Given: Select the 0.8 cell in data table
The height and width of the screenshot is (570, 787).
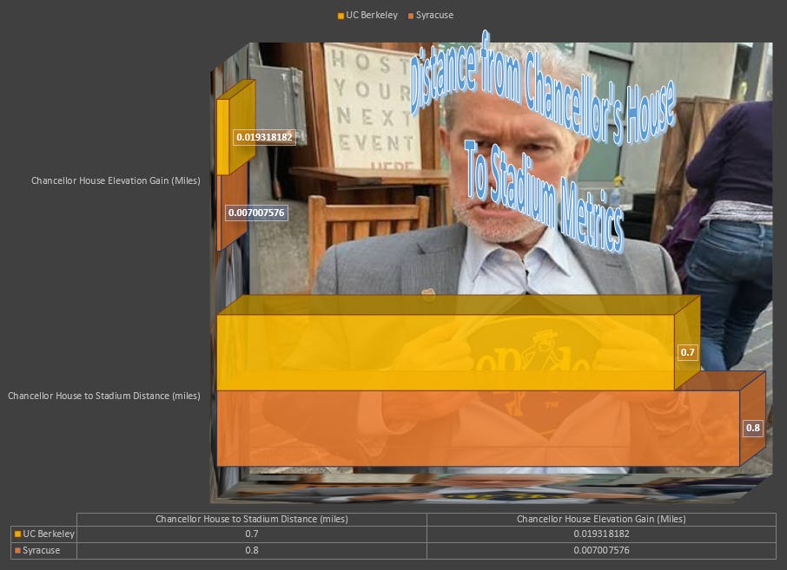Looking at the screenshot, I should coord(251,550).
